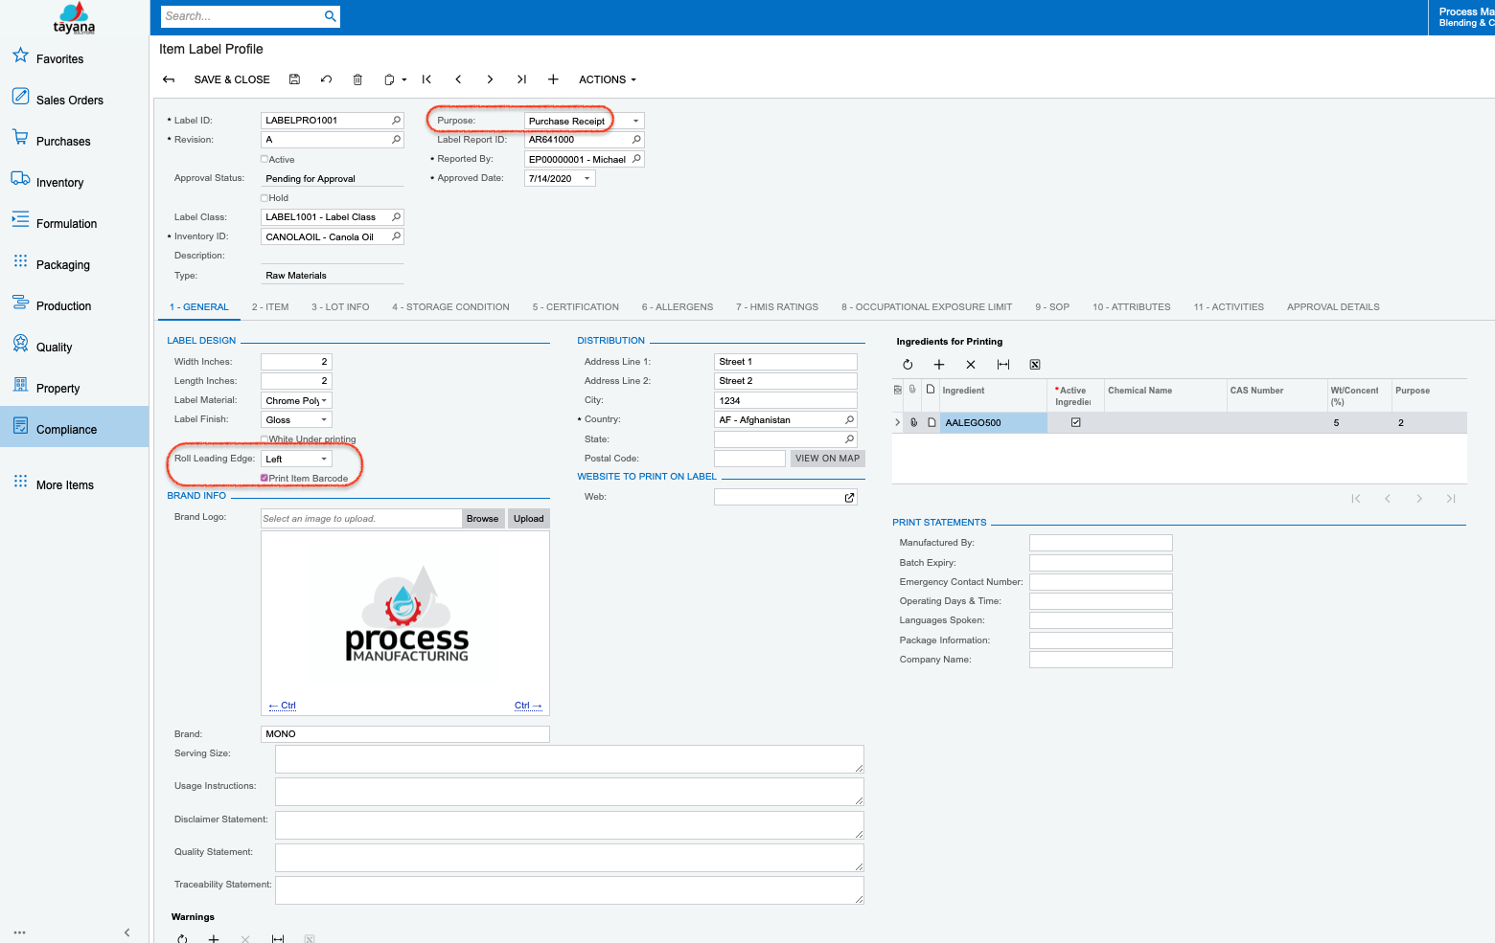Switch to 7 - HMIS RATINGS tab
1495x943 pixels.
(x=777, y=307)
